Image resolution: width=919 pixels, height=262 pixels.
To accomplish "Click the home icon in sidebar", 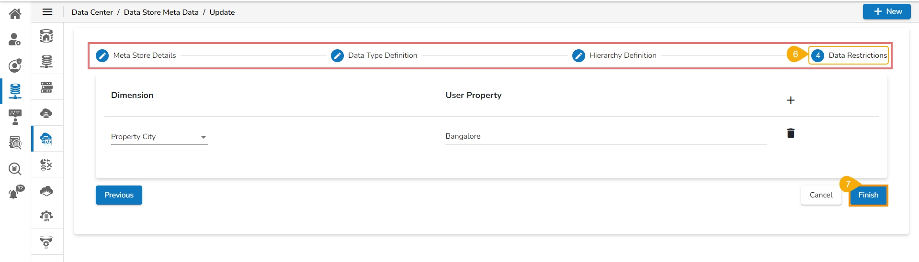I will pyautogui.click(x=15, y=13).
